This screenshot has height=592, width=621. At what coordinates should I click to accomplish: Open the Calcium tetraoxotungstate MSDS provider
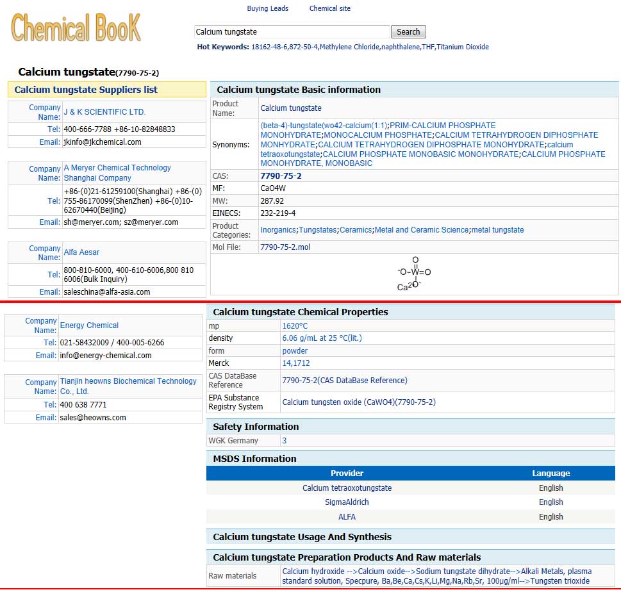tap(347, 488)
